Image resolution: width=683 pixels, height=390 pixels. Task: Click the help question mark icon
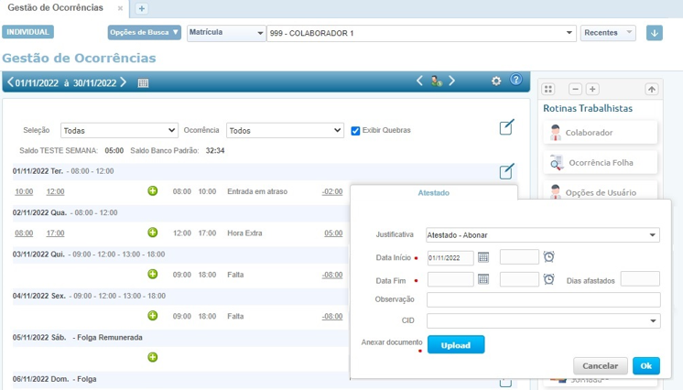515,81
